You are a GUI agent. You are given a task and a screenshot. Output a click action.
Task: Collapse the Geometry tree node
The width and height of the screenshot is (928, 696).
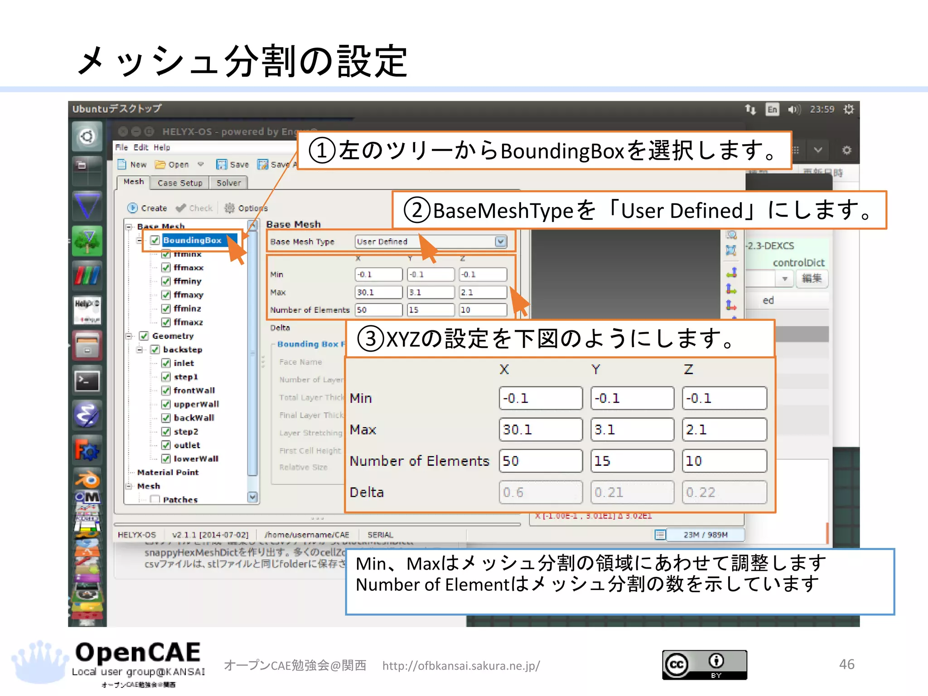coord(129,336)
